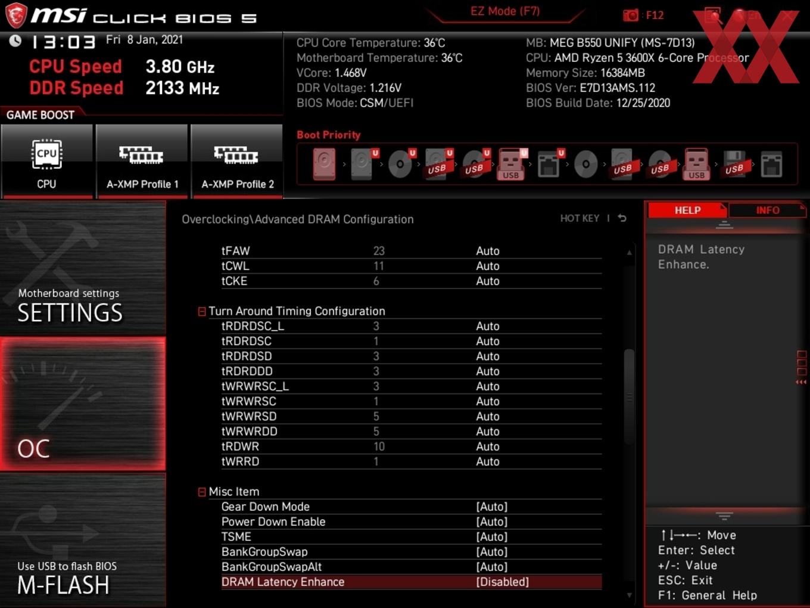Select the network boot icon with U badge
Image resolution: width=810 pixels, height=608 pixels.
click(550, 164)
